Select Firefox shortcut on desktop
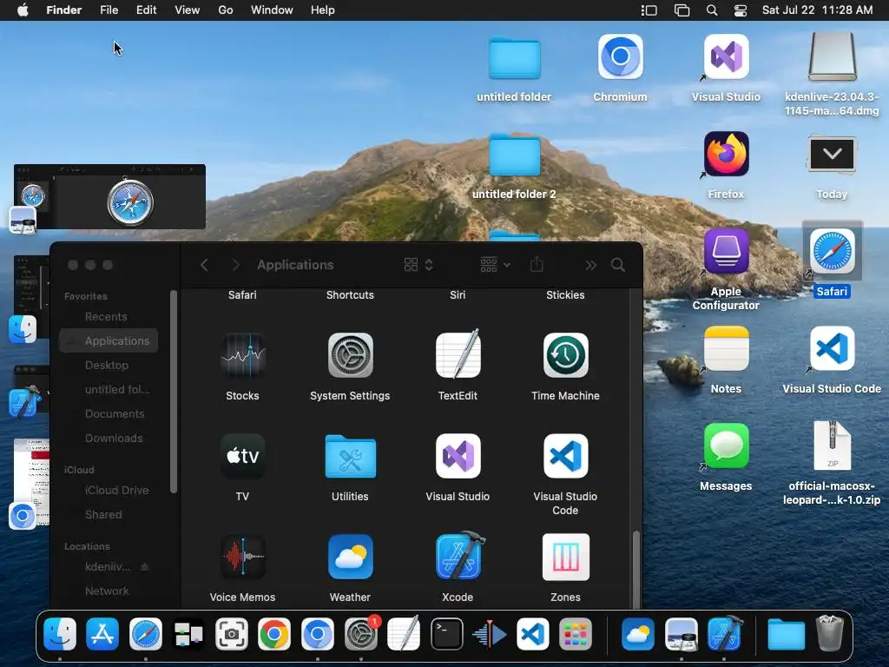889x667 pixels. (727, 155)
